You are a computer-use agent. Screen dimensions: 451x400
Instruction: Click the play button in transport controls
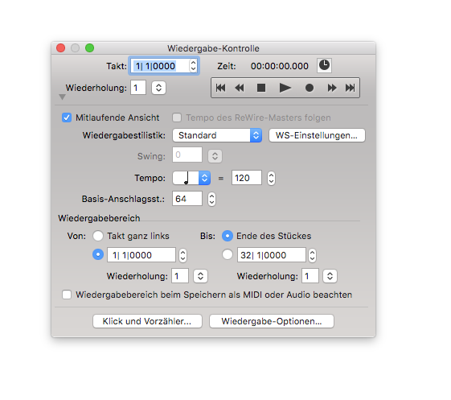[x=285, y=88]
